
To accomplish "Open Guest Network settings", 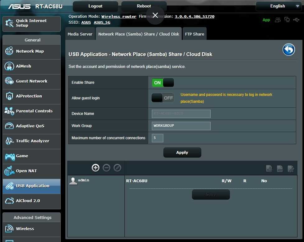I will coord(32,82).
